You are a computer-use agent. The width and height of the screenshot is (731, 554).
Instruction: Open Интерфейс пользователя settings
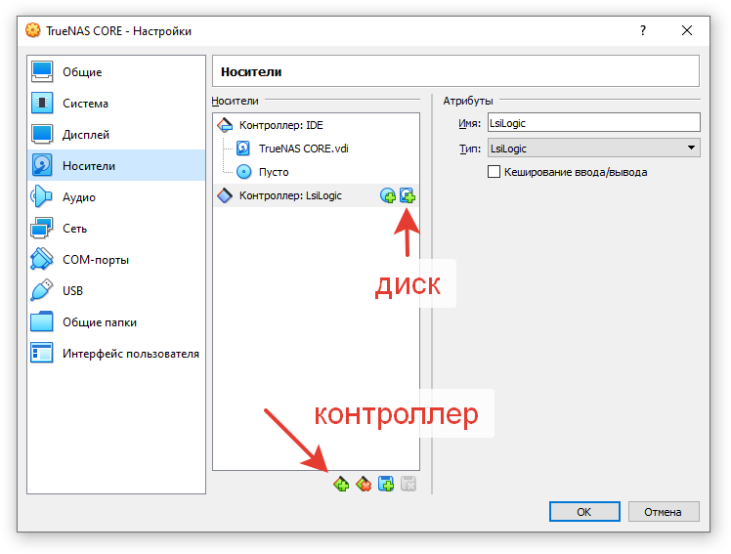pyautogui.click(x=116, y=353)
